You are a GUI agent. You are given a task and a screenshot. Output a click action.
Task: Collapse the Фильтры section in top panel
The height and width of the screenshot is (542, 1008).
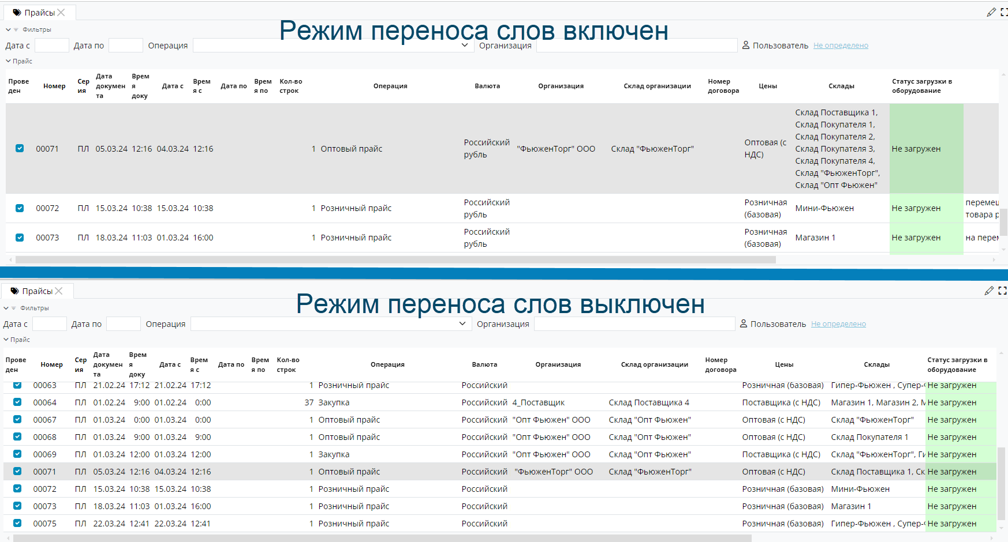pyautogui.click(x=8, y=30)
